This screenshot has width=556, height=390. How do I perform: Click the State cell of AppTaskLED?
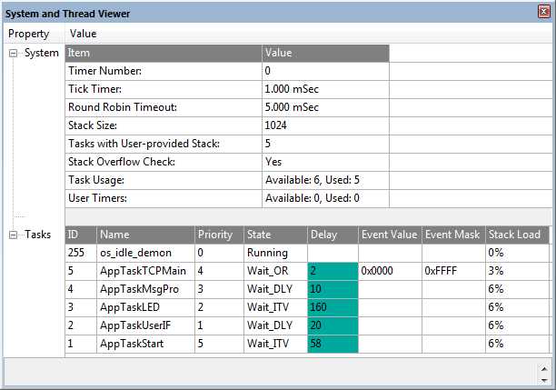pyautogui.click(x=275, y=307)
